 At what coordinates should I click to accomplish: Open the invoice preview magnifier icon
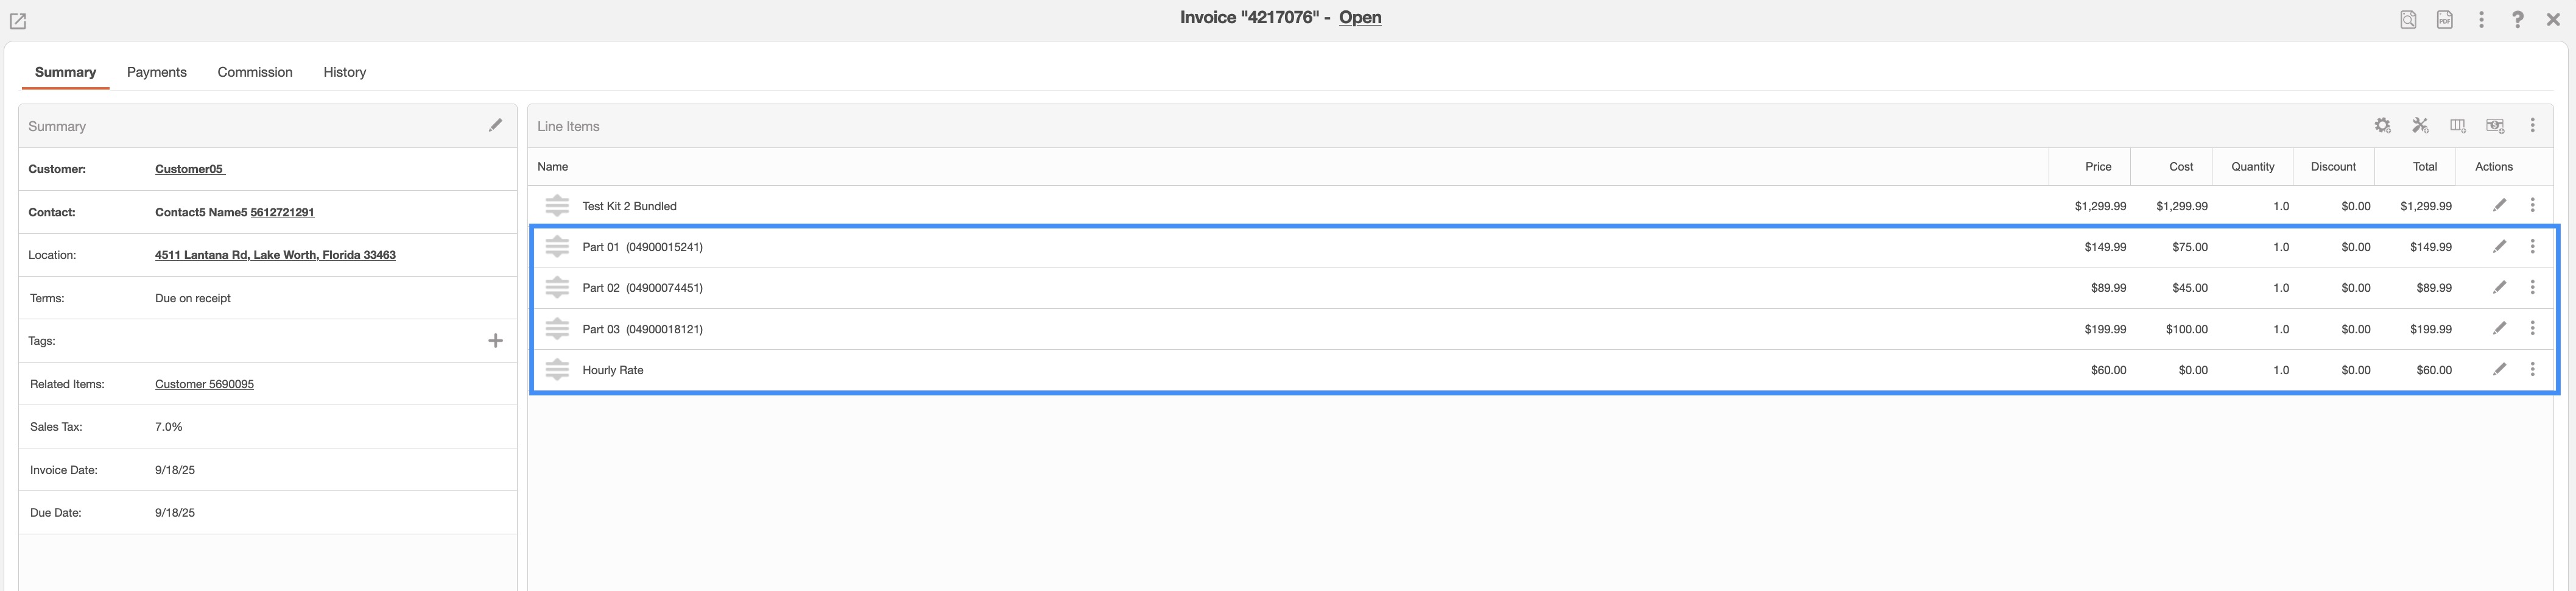coord(2408,20)
